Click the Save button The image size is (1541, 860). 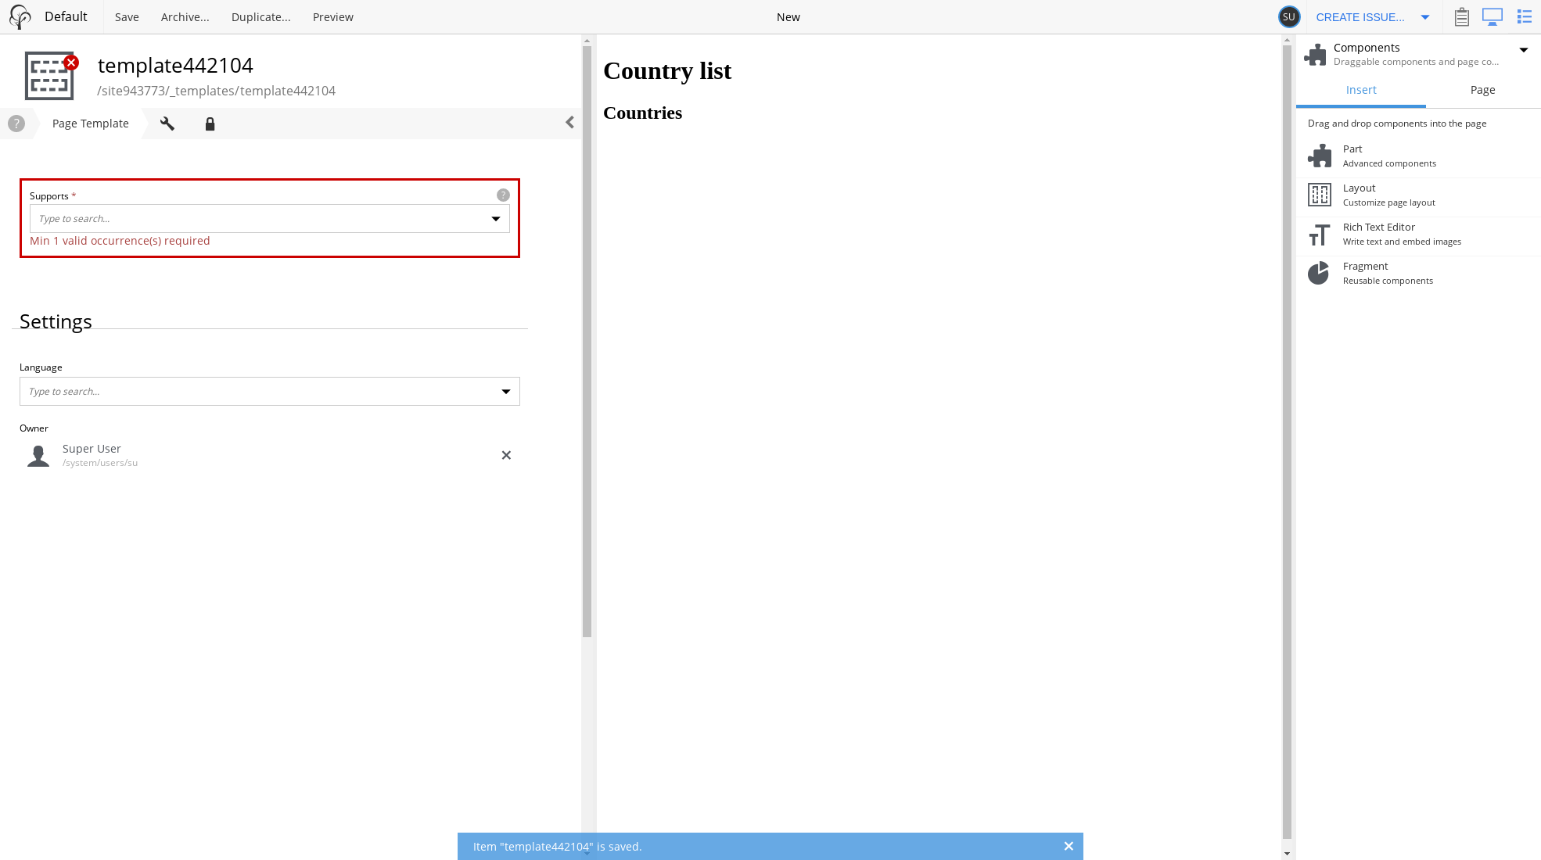point(127,16)
